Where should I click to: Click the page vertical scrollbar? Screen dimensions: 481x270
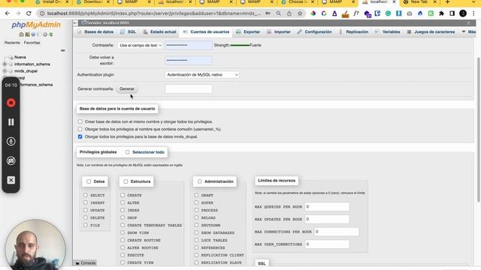click(478, 130)
